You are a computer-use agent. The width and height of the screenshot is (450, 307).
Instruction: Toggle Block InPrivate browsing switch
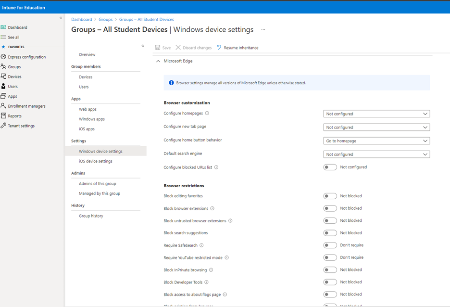click(330, 270)
